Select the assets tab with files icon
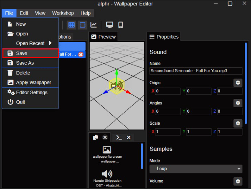 click(96, 137)
